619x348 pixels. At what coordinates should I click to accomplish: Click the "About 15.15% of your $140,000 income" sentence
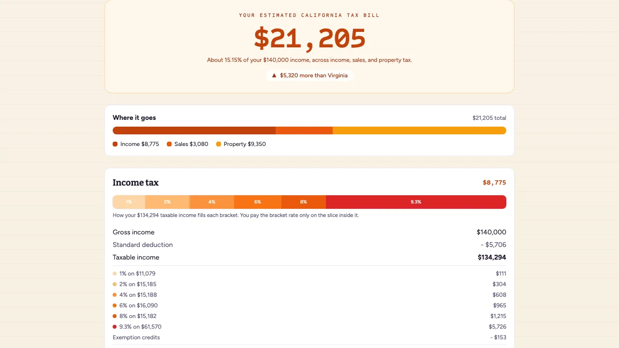pos(309,60)
